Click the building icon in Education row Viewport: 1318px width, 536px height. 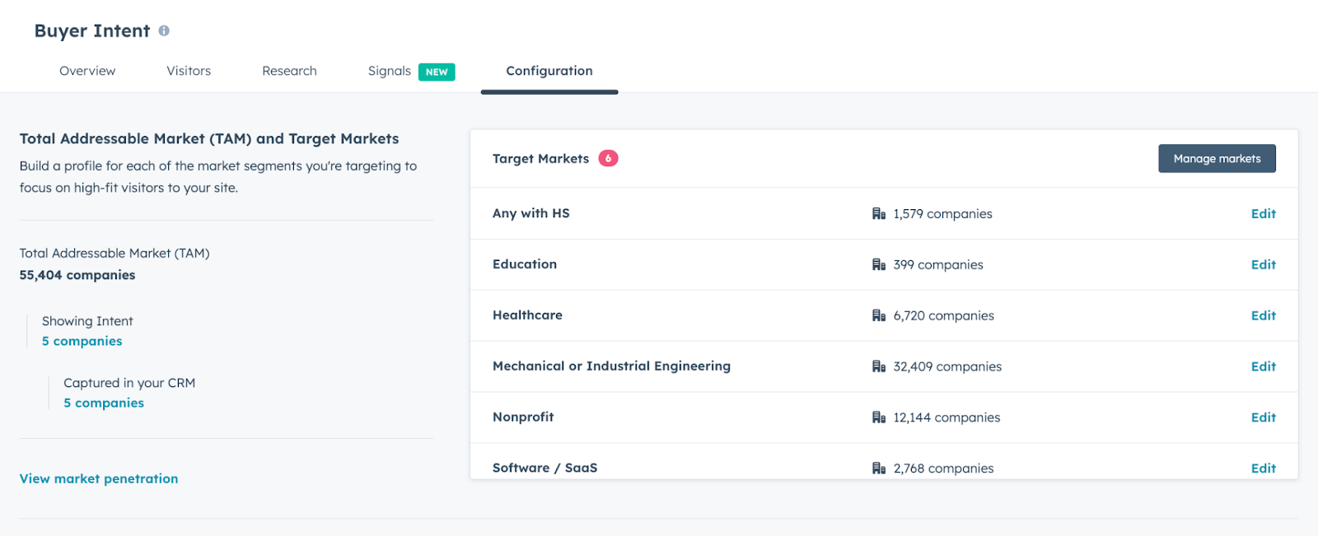coord(879,265)
